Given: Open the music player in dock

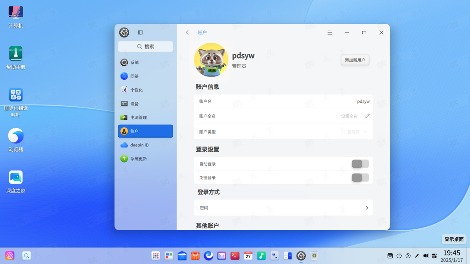Looking at the screenshot, I should [x=262, y=255].
